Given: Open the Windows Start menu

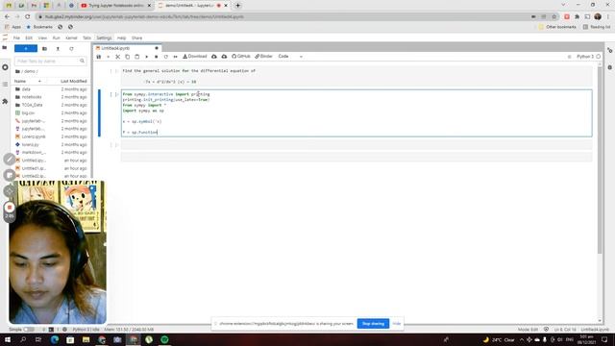Looking at the screenshot, I should tap(8, 339).
